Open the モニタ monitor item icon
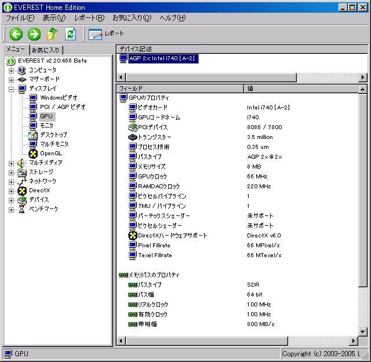 pyautogui.click(x=33, y=126)
